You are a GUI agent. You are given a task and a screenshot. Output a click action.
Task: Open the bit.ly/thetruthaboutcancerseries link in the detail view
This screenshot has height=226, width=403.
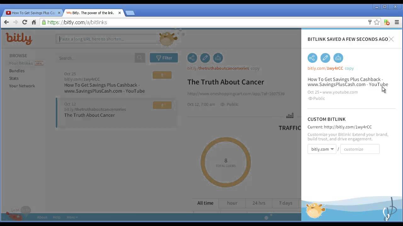218,68
